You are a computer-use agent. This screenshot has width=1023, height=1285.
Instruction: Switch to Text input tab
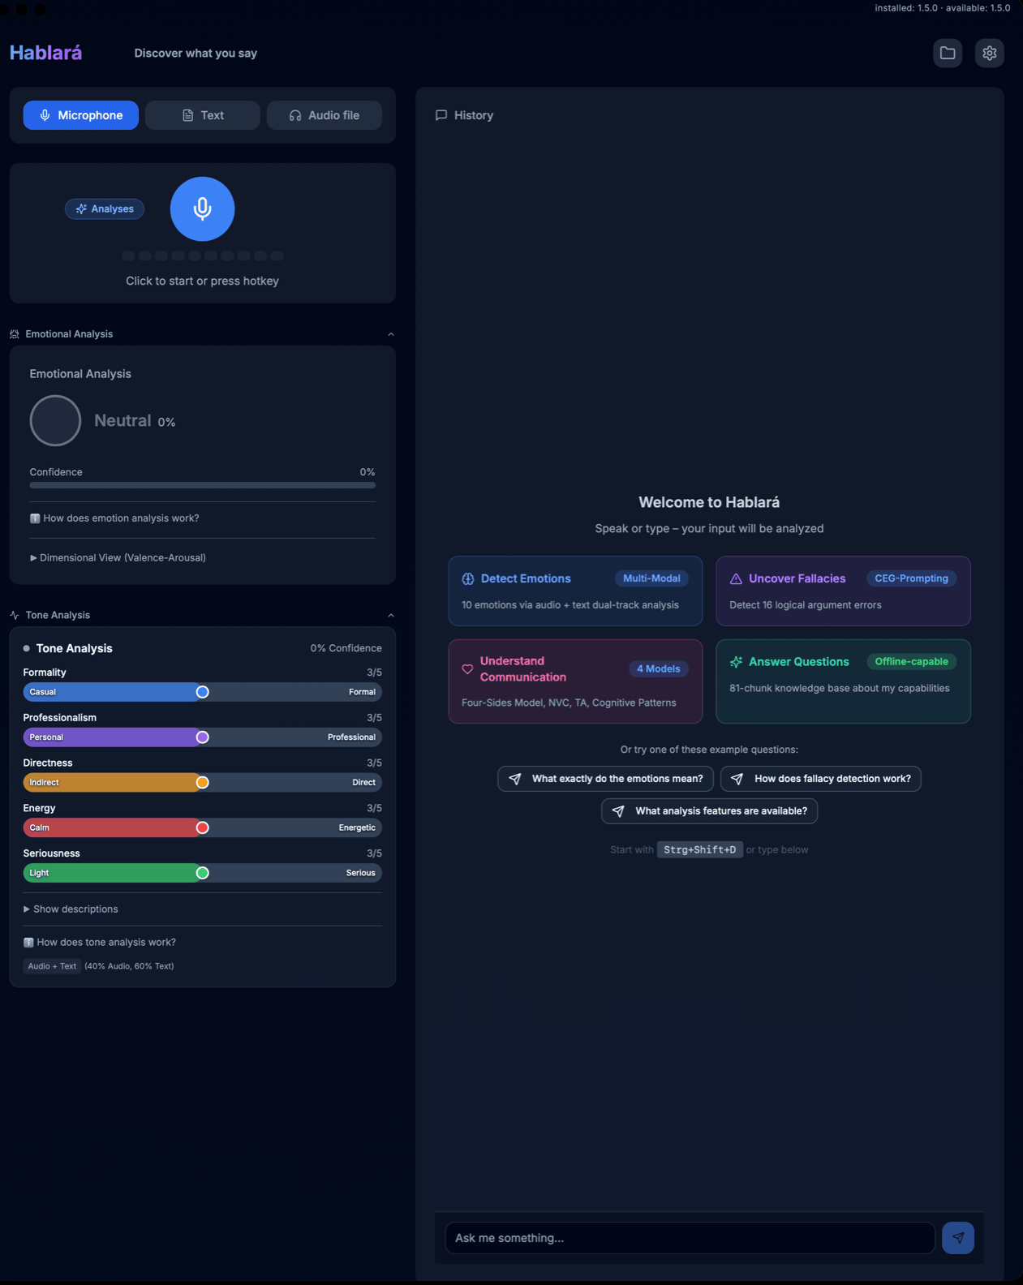tap(203, 115)
